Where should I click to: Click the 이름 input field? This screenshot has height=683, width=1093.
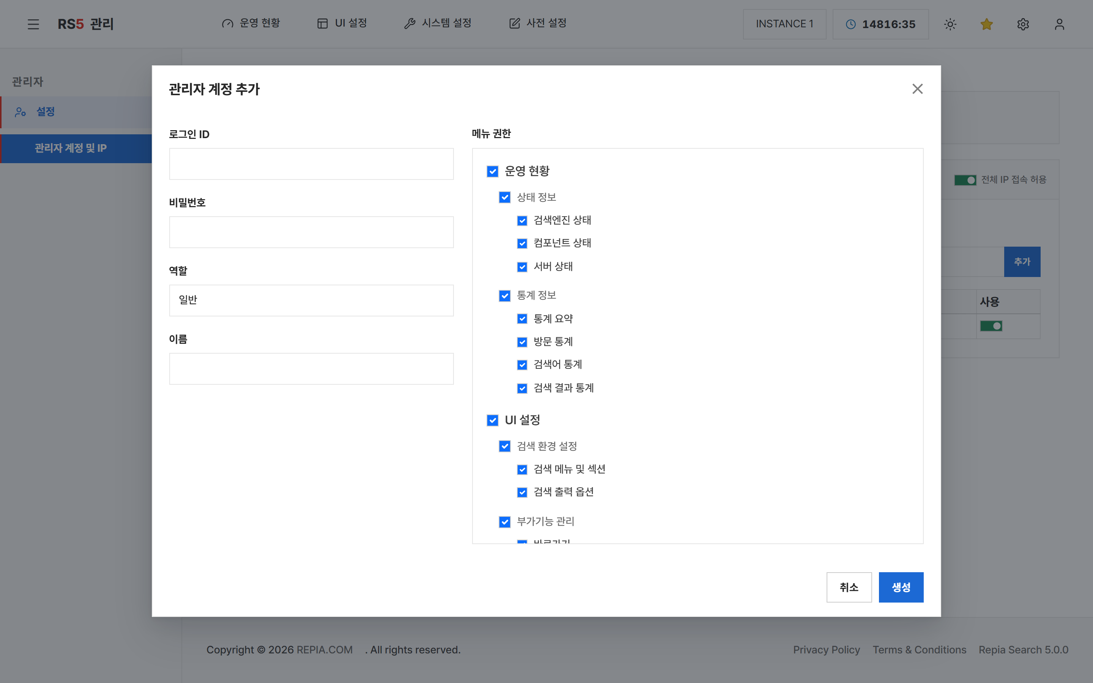coord(311,368)
